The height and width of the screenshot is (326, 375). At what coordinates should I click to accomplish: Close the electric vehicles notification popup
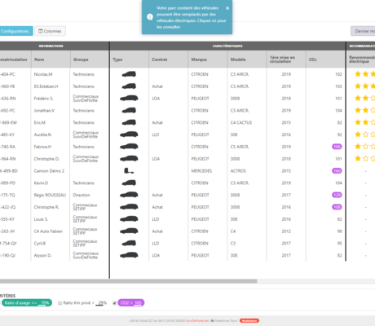227,8
